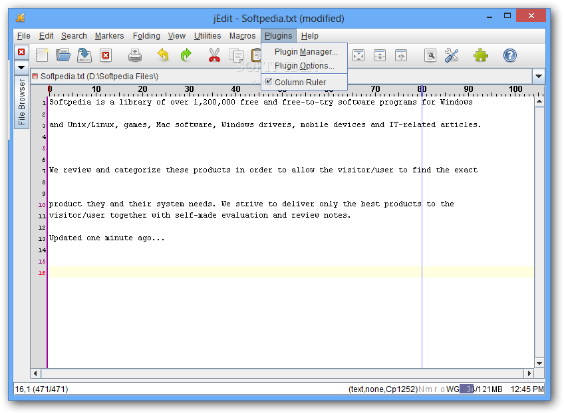
Task: Open jEdit help question icon
Action: (509, 55)
